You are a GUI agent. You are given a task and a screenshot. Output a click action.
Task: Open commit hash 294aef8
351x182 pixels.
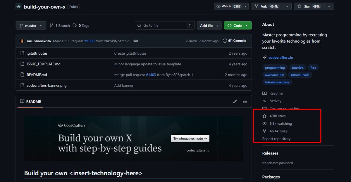coord(192,41)
